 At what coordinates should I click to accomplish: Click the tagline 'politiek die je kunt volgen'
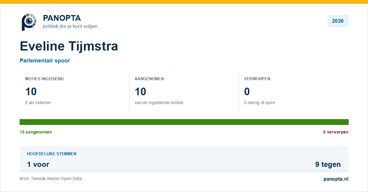(70, 26)
